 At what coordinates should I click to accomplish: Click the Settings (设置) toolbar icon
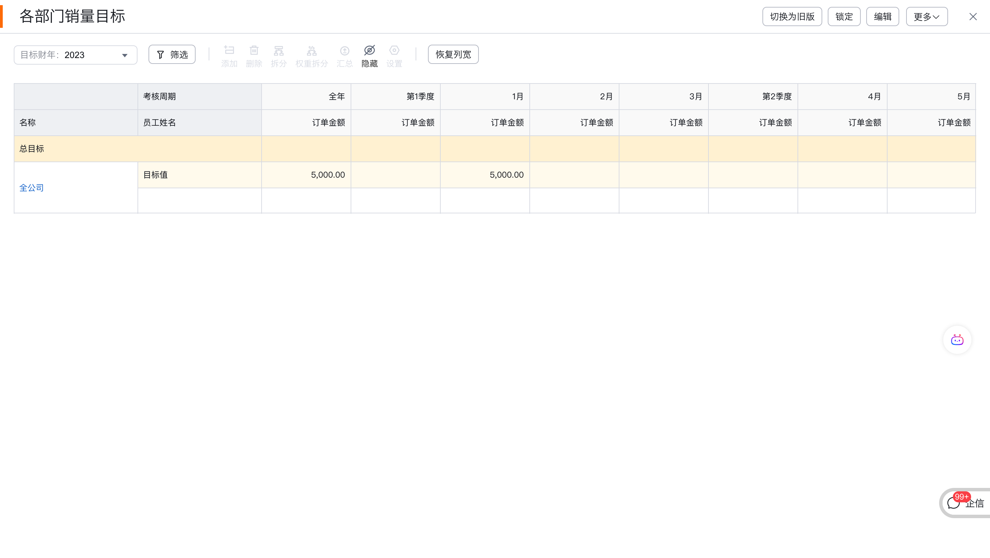click(x=394, y=51)
